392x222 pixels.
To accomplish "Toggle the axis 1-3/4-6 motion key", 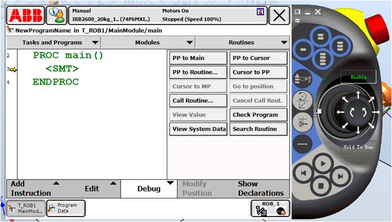I will tap(302, 122).
